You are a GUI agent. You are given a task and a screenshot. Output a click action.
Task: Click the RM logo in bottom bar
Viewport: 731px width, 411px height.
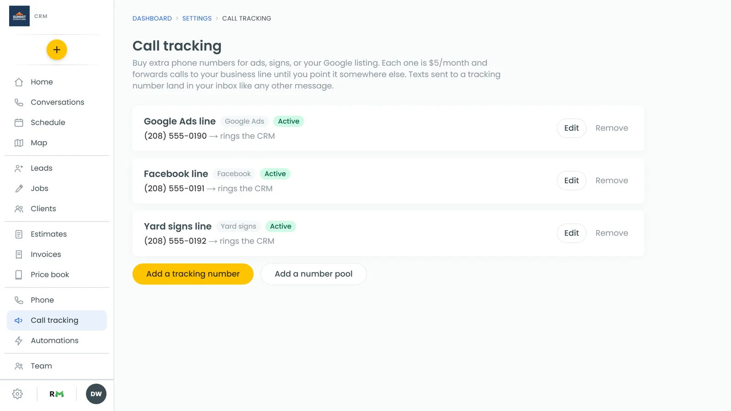[57, 394]
